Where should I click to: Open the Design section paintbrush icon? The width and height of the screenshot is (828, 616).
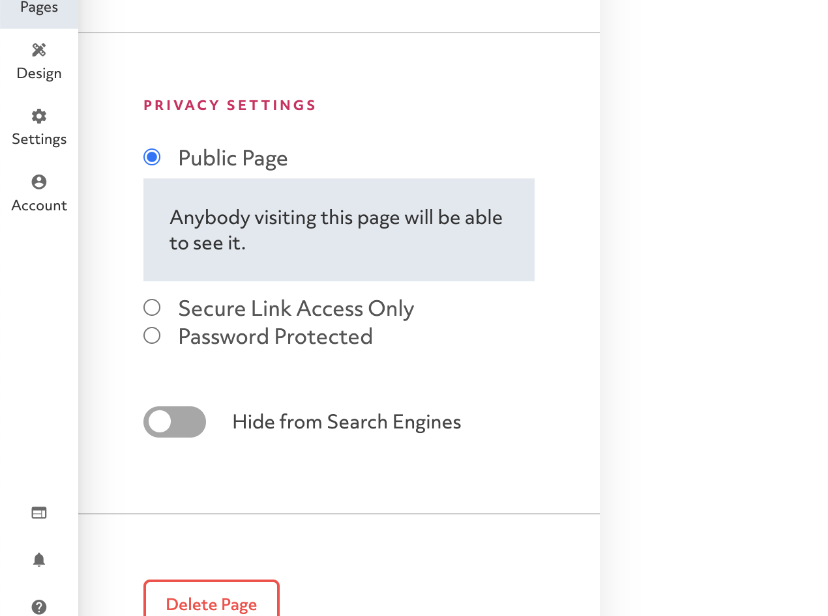(39, 50)
